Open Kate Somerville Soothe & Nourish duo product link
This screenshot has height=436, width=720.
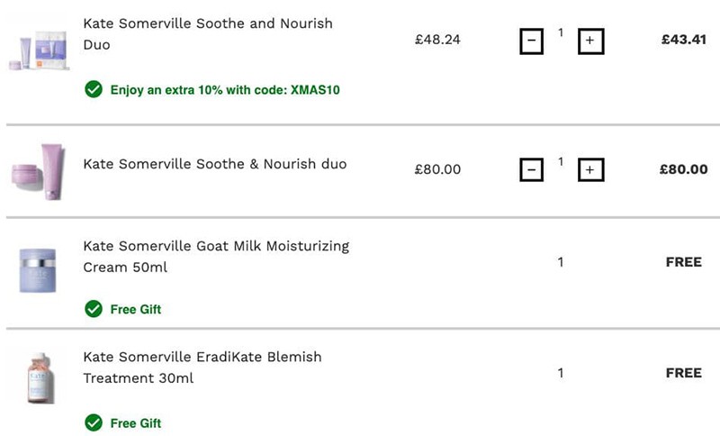click(215, 164)
